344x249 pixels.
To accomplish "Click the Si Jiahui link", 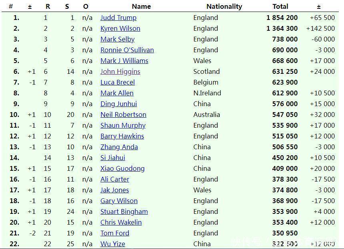I will pos(113,158).
